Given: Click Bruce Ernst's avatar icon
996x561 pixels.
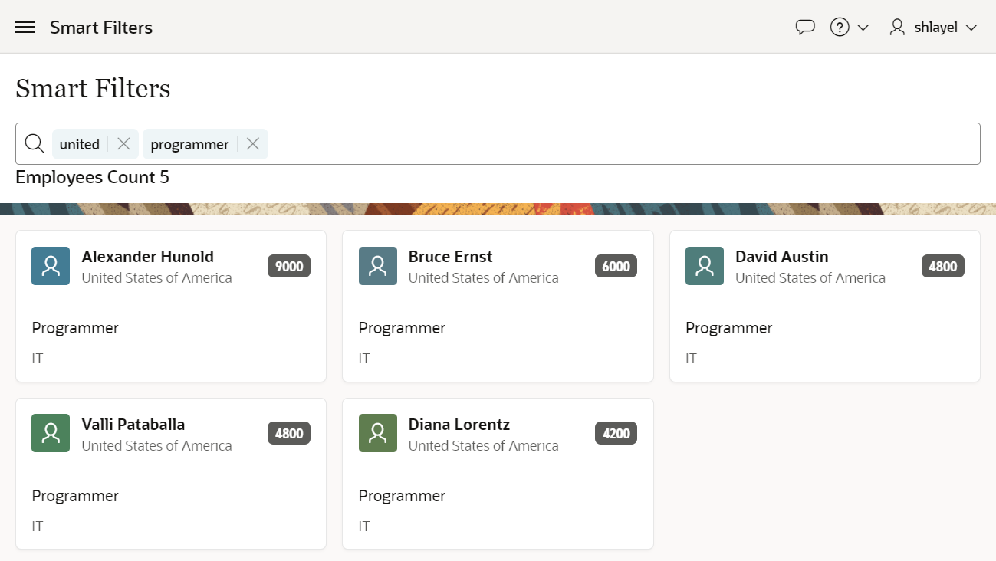Looking at the screenshot, I should click(377, 266).
